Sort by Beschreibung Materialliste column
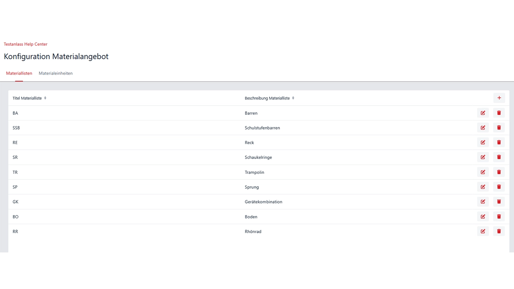The height and width of the screenshot is (289, 514). click(293, 98)
